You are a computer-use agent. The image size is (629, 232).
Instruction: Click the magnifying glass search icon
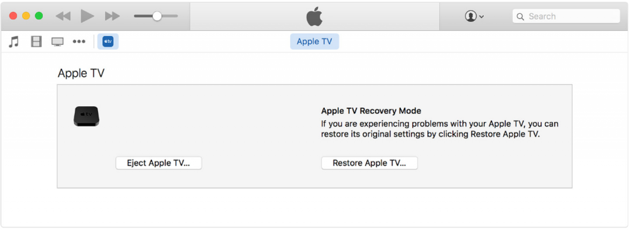(521, 16)
